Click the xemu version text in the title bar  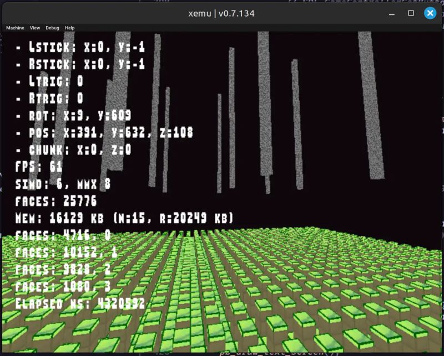pos(221,13)
